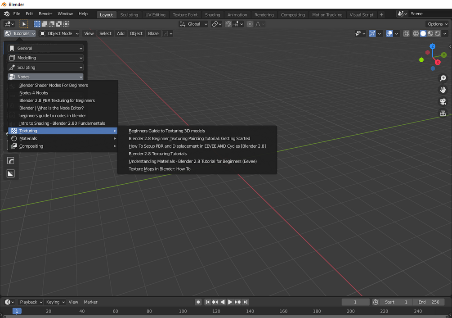Image resolution: width=452 pixels, height=318 pixels.
Task: Select solid viewport shading
Action: (x=423, y=33)
